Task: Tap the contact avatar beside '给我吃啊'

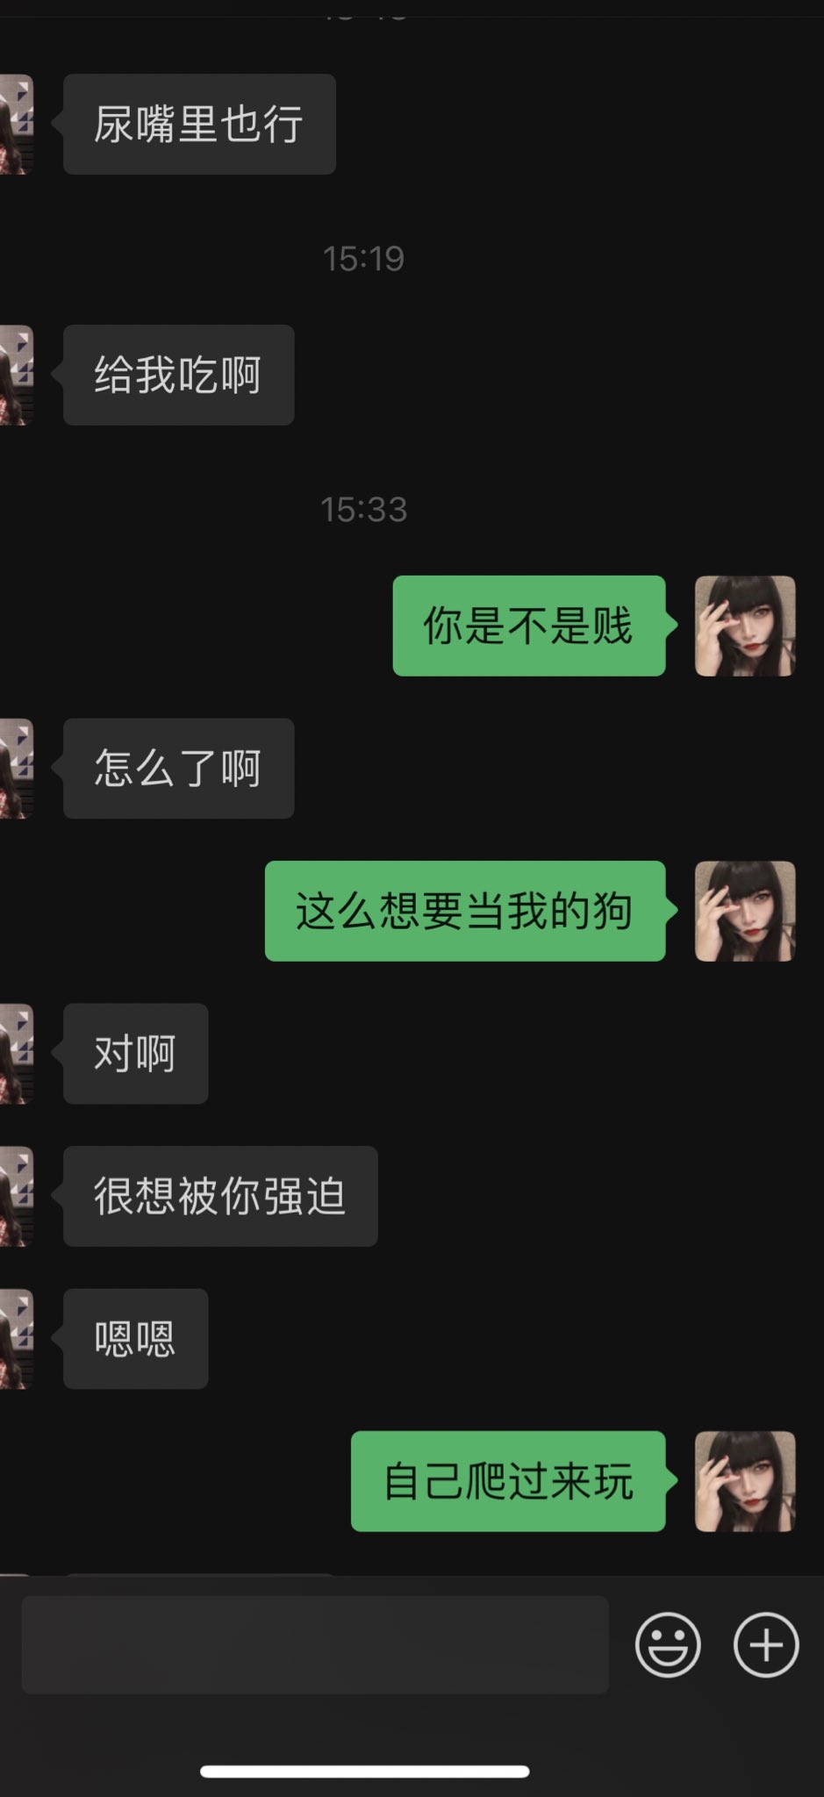Action: point(16,376)
